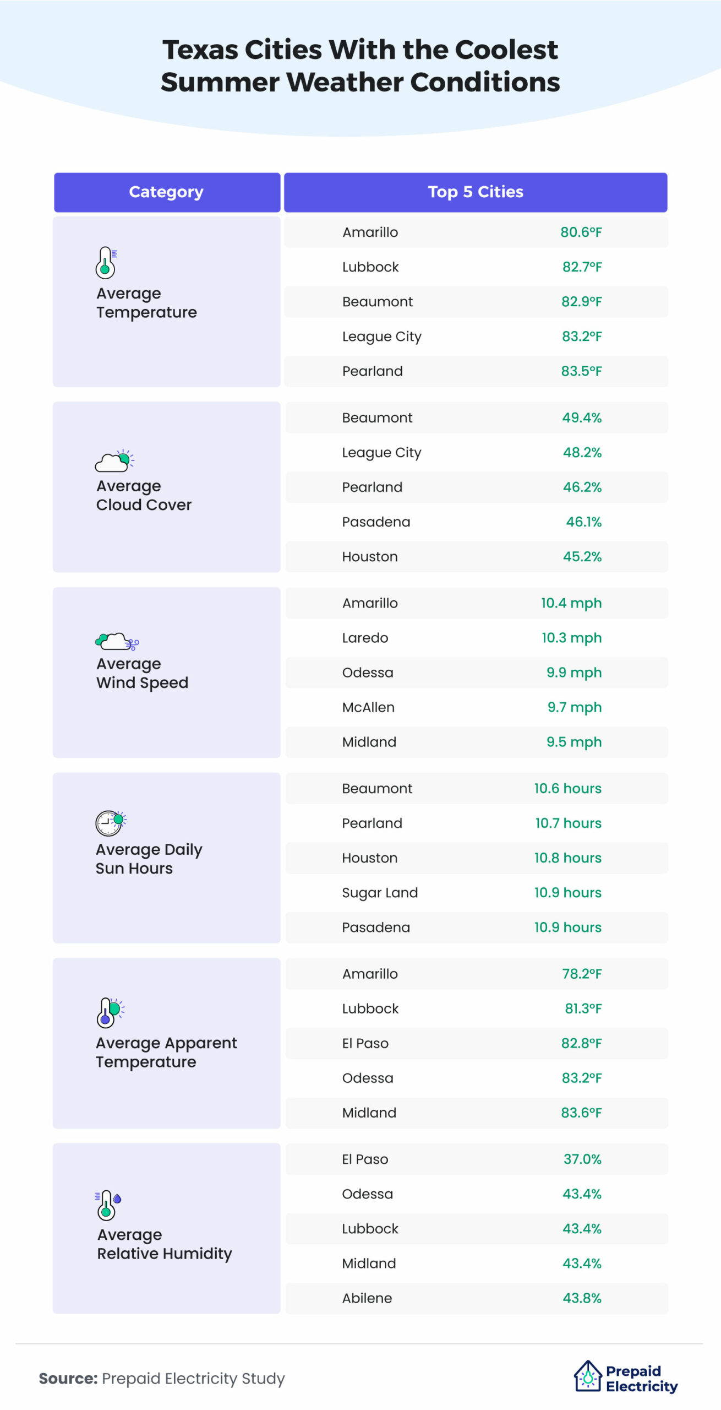Click the thermometer-droplet icon for Relative Humidity
This screenshot has height=1410, width=721.
[108, 1205]
